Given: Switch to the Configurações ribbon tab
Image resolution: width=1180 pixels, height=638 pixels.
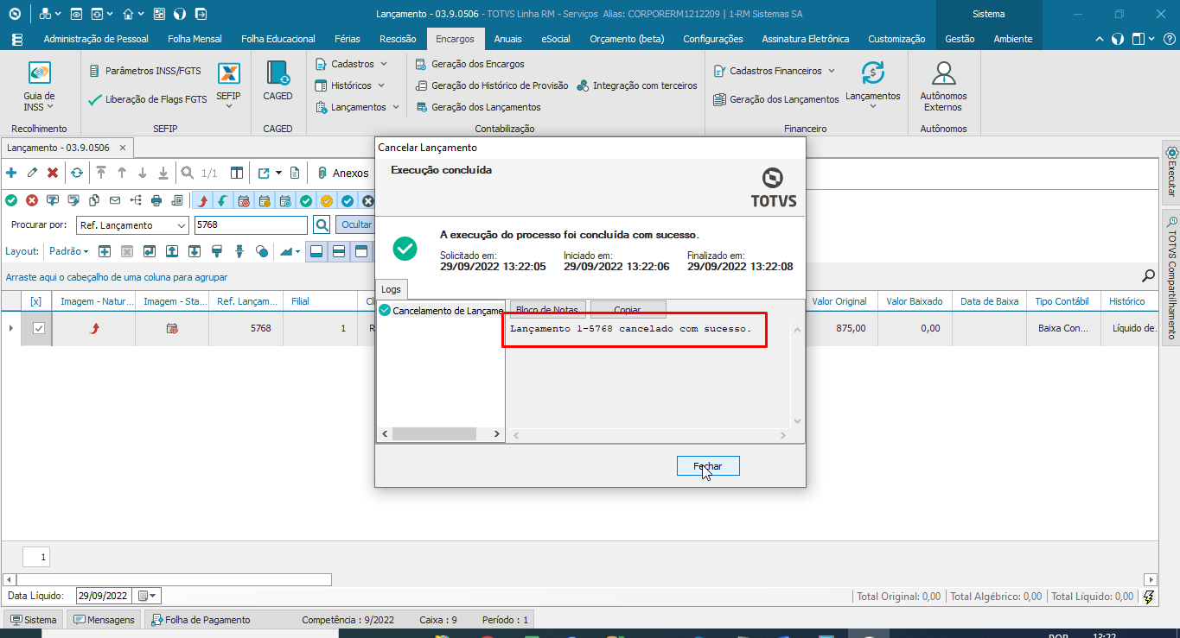Looking at the screenshot, I should pyautogui.click(x=713, y=39).
